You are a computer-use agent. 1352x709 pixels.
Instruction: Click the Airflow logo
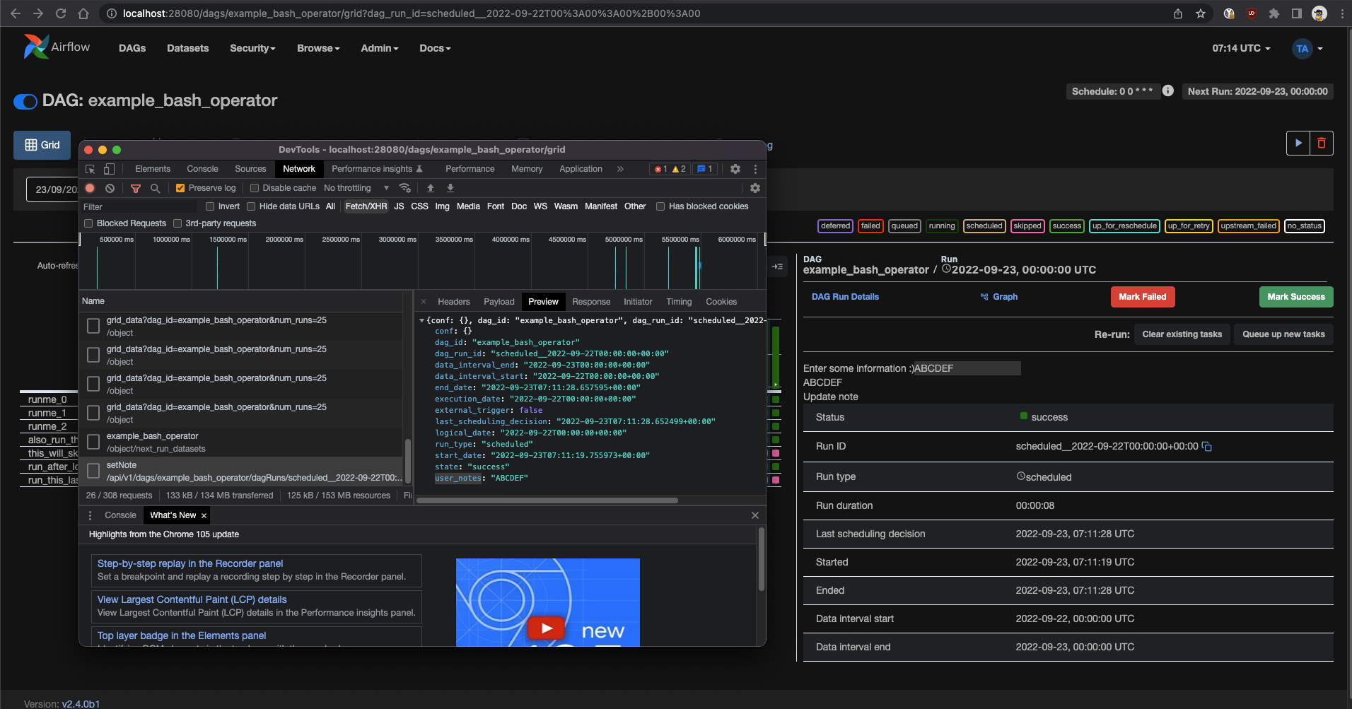click(x=57, y=47)
